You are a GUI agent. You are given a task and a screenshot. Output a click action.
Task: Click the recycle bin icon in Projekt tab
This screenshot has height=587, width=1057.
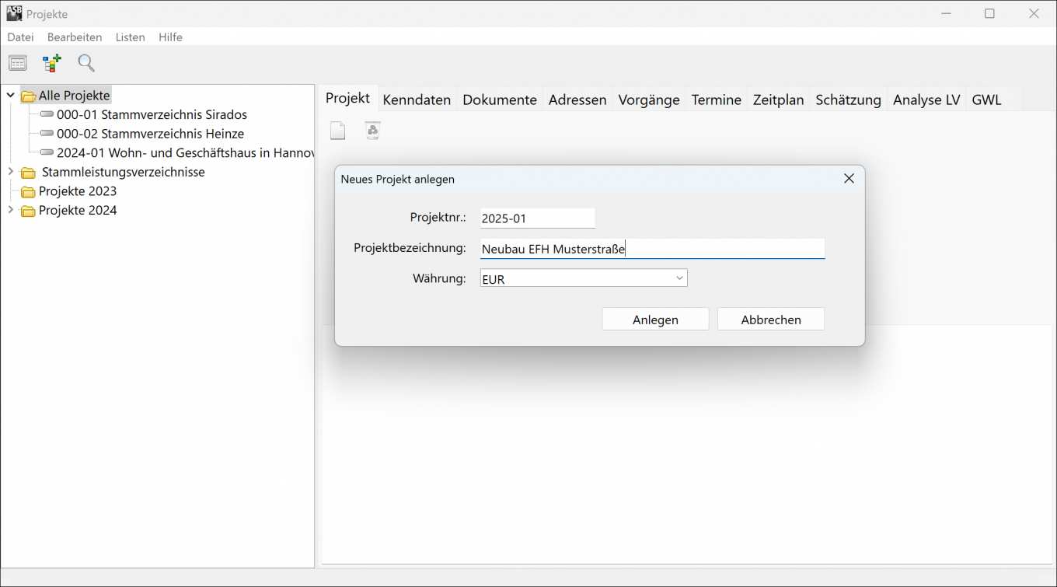pyautogui.click(x=373, y=131)
